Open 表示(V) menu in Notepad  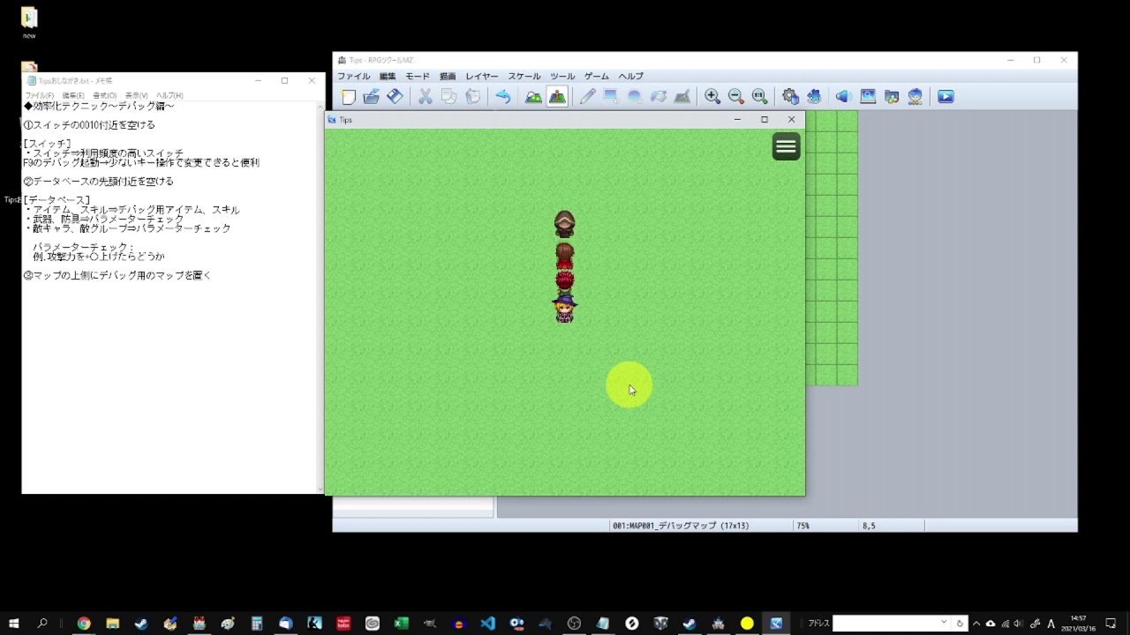136,95
